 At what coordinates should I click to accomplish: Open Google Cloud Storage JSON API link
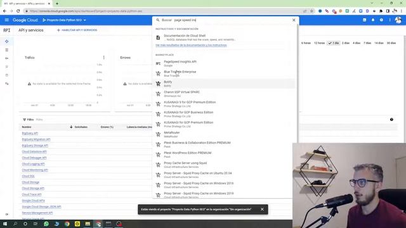pos(41,207)
